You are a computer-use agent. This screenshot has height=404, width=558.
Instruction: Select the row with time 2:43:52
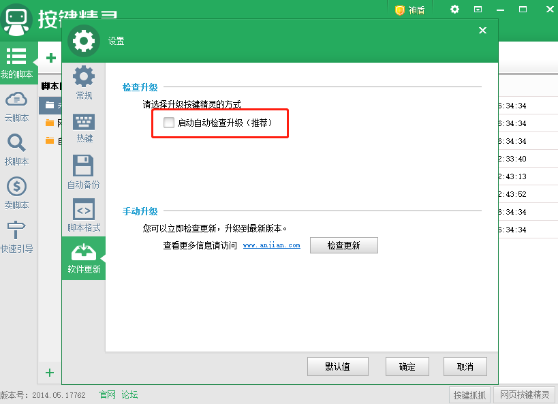[x=528, y=194]
